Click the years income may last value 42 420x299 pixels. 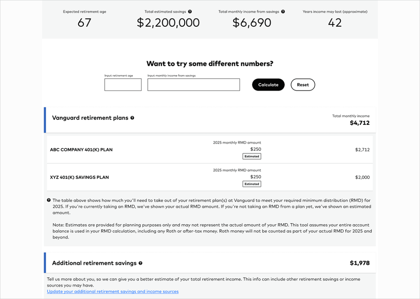coord(335,23)
